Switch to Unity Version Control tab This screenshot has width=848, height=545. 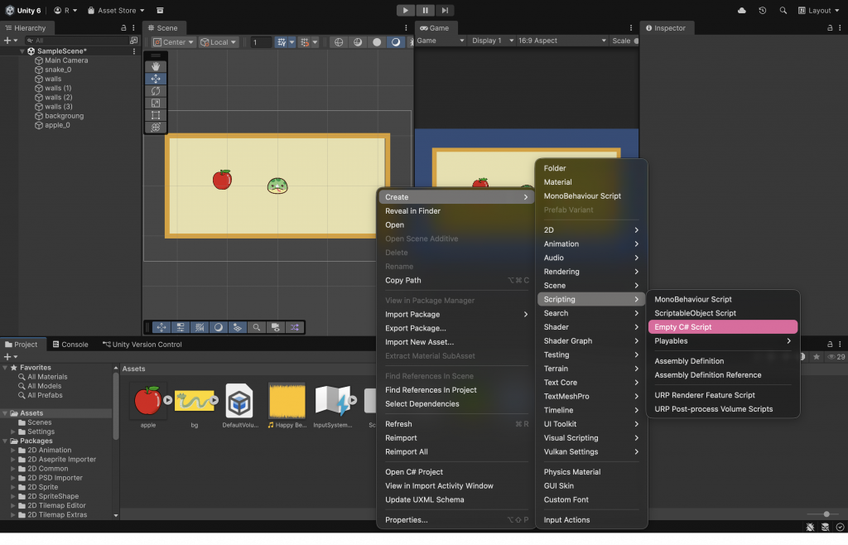click(x=142, y=345)
